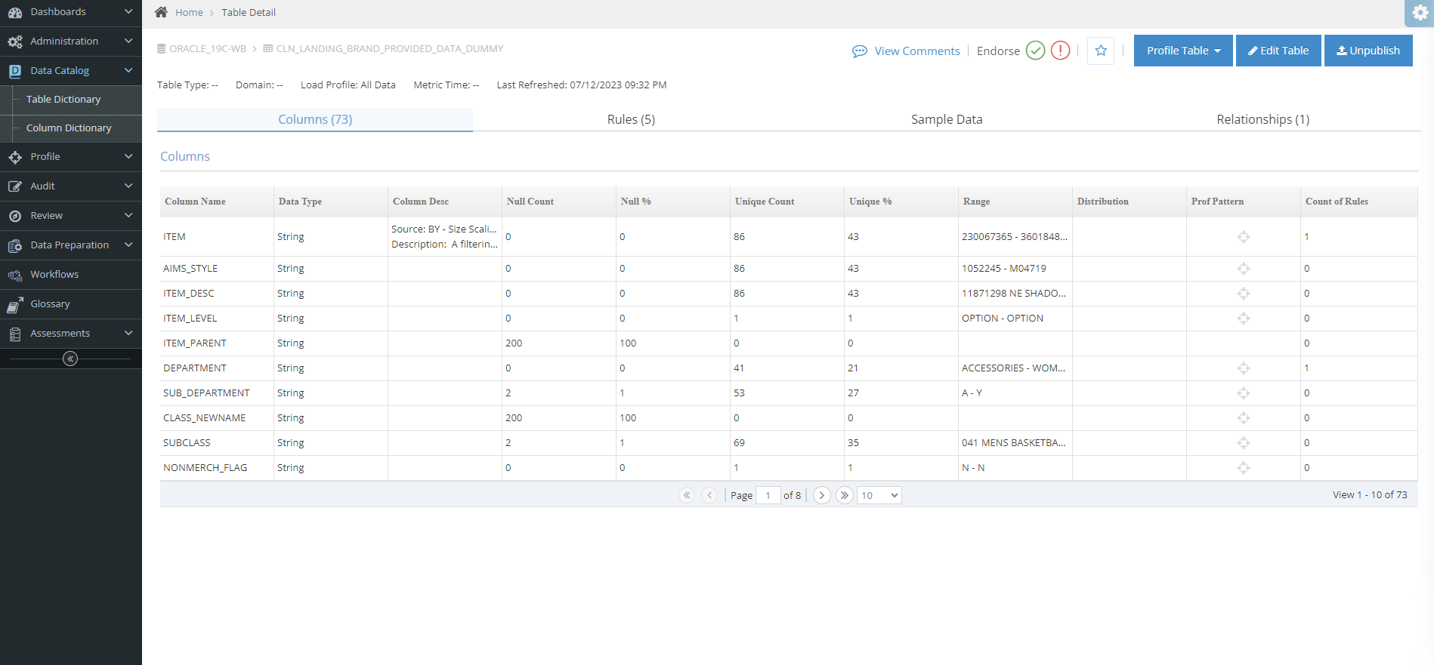Click the View Comments speech bubble icon
This screenshot has height=665, width=1434.
tap(860, 51)
